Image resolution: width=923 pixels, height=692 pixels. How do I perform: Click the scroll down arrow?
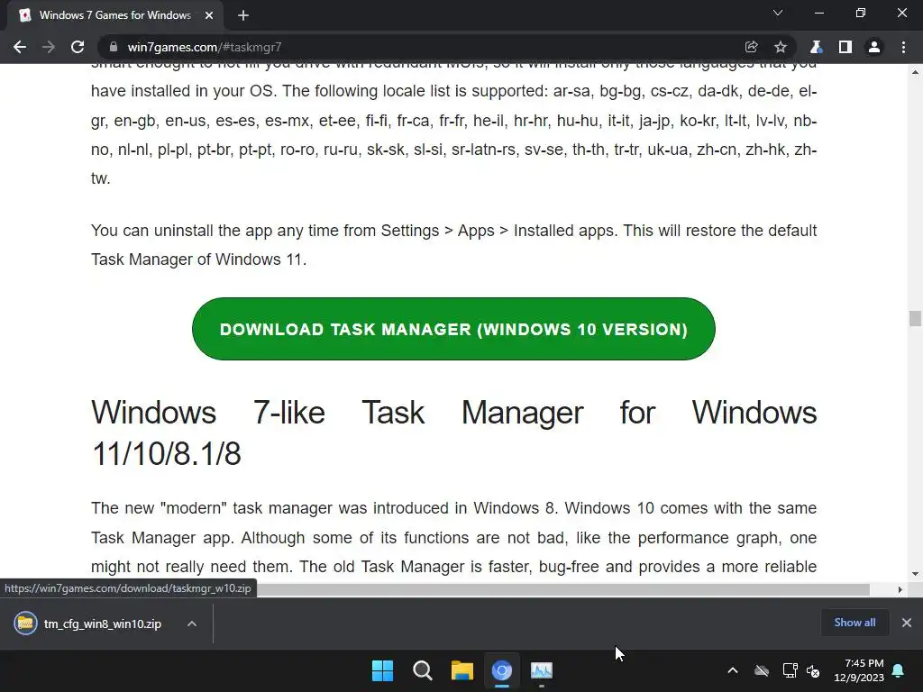tap(915, 574)
